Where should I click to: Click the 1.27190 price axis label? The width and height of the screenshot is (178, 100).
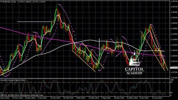pos(174,72)
